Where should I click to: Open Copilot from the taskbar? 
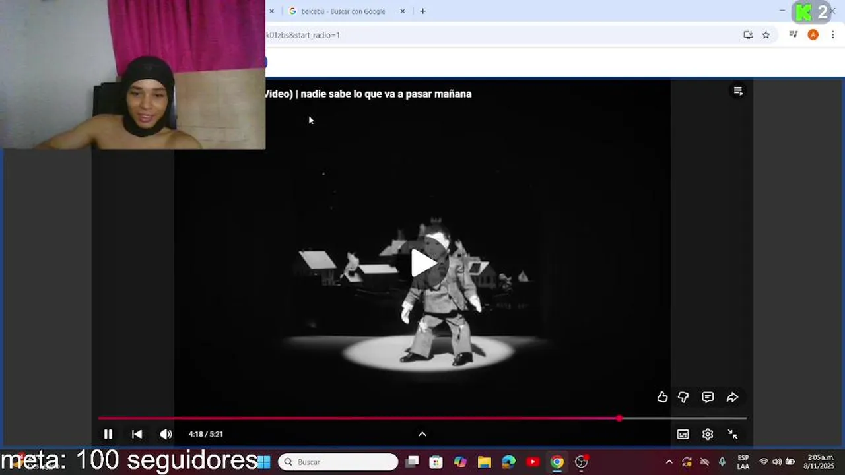click(460, 462)
